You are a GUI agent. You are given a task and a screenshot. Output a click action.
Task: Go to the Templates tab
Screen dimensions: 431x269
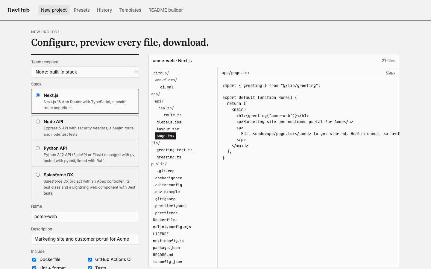click(x=130, y=10)
